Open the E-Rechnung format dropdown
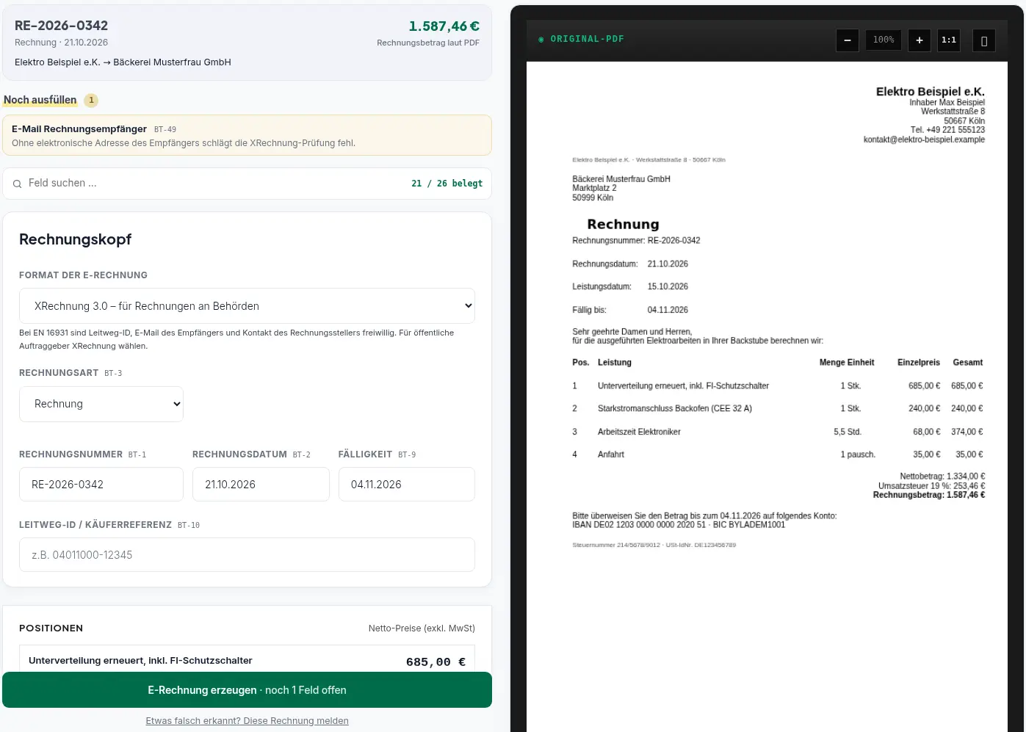Viewport: 1026px width, 732px height. point(247,306)
